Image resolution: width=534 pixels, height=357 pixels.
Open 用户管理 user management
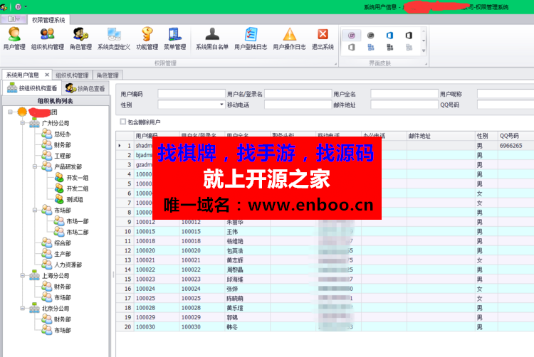(x=14, y=38)
